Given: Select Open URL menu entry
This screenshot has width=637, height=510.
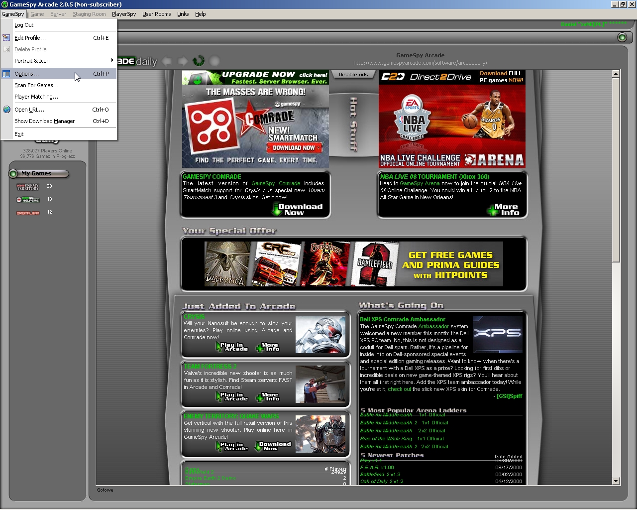Looking at the screenshot, I should click(x=59, y=110).
